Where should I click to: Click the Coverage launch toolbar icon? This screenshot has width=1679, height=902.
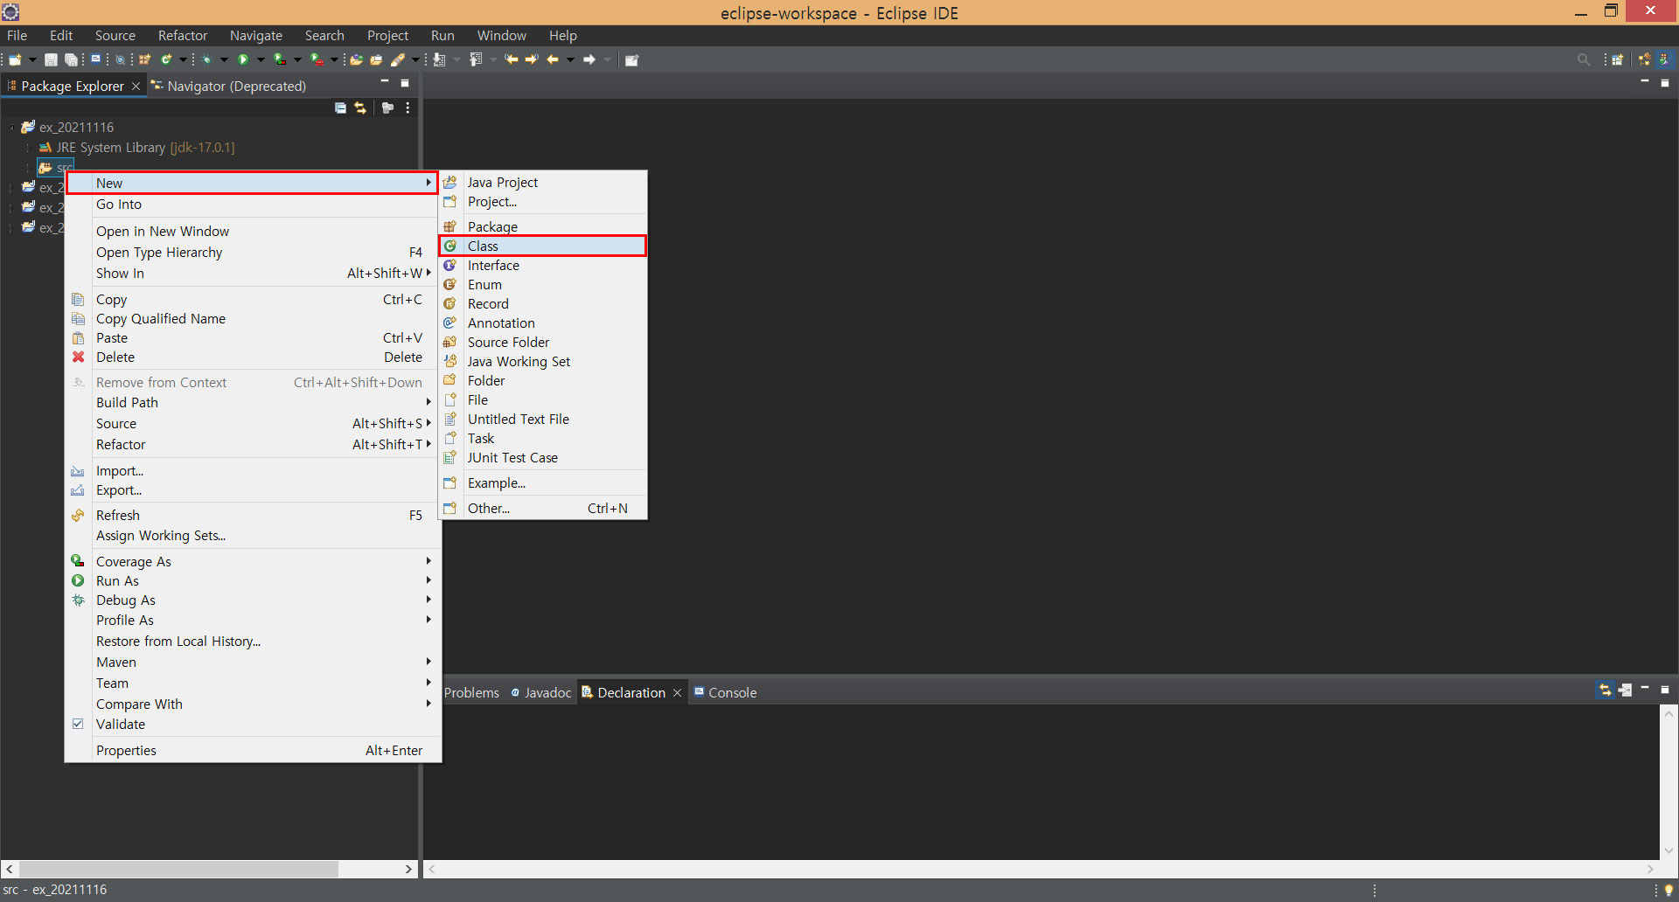(x=280, y=59)
